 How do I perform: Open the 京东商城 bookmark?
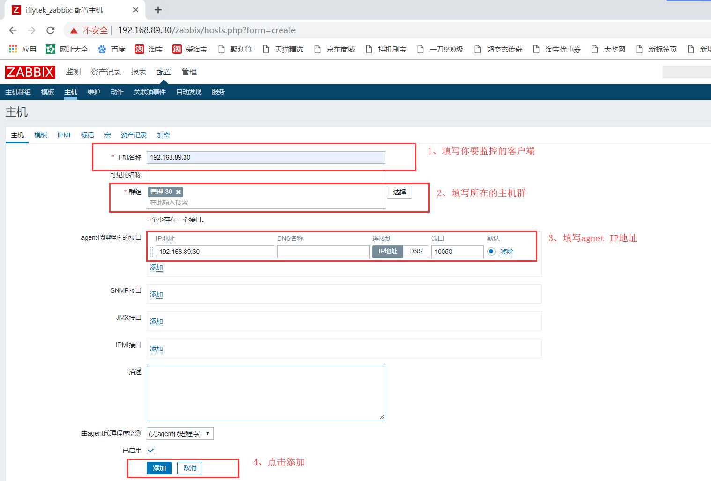click(334, 49)
